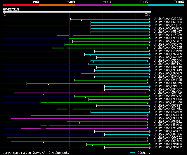Screen dimensions: 187x155
Task: Click the cyan 50char scale bar legend
Action: pos(132,153)
